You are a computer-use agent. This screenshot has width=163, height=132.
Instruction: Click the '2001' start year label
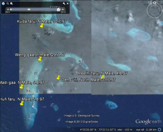point(7,12)
